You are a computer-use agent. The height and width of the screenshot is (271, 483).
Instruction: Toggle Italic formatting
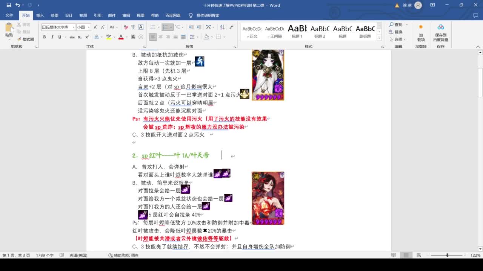(x=52, y=37)
